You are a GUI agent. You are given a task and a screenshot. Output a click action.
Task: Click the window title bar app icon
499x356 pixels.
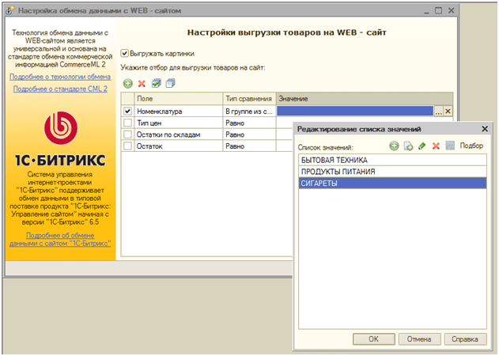click(x=9, y=10)
